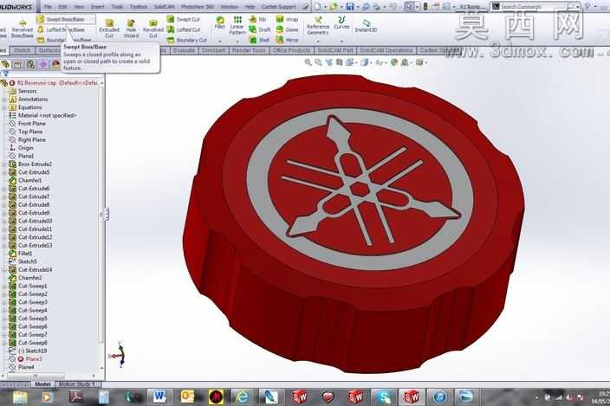
Task: Switch to the Render Tools tab
Action: pyautogui.click(x=248, y=50)
